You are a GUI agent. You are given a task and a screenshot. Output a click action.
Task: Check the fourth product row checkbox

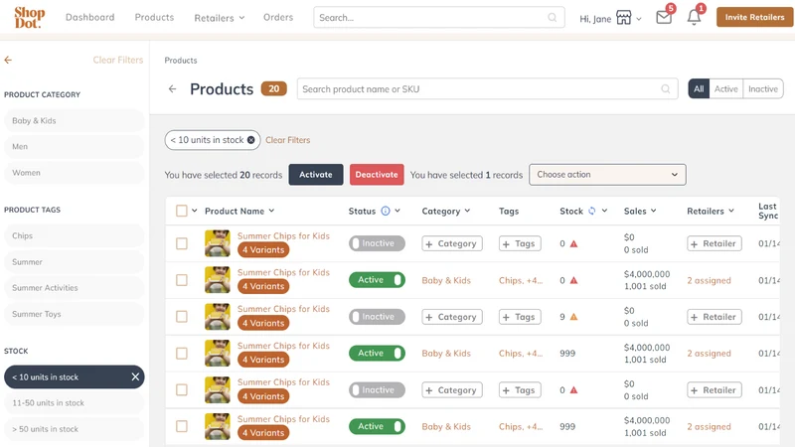tap(182, 354)
